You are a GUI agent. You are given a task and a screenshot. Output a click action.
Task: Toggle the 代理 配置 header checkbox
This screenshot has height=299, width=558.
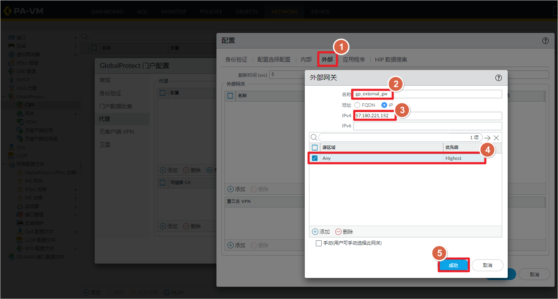click(163, 92)
